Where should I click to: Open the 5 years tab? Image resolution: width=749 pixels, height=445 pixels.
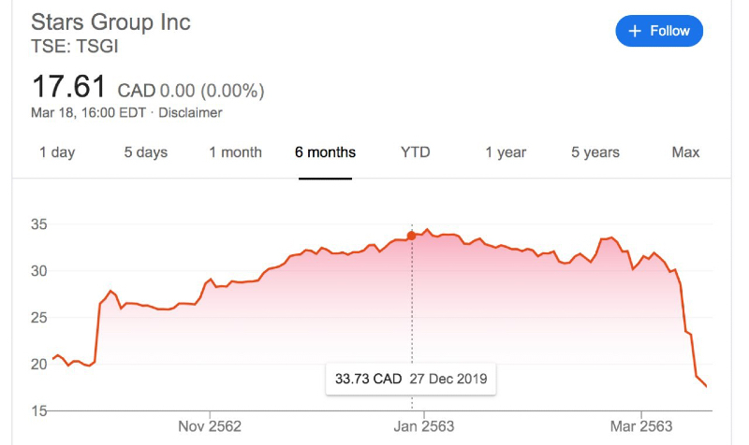click(x=595, y=152)
